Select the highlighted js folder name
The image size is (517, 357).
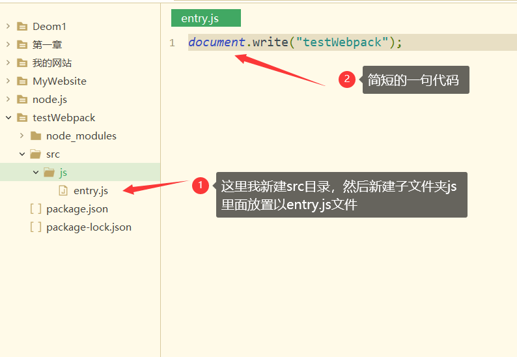click(x=63, y=173)
